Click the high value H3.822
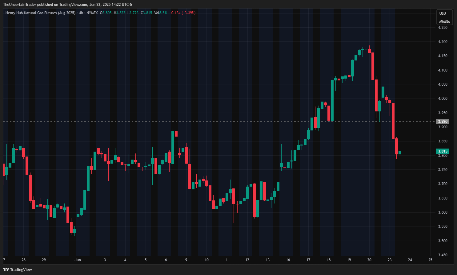The image size is (457, 275). coord(119,13)
